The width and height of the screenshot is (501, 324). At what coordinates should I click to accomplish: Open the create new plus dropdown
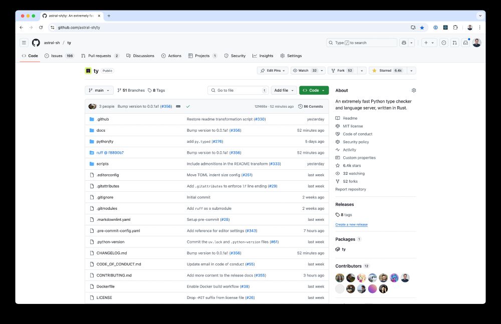tap(429, 43)
